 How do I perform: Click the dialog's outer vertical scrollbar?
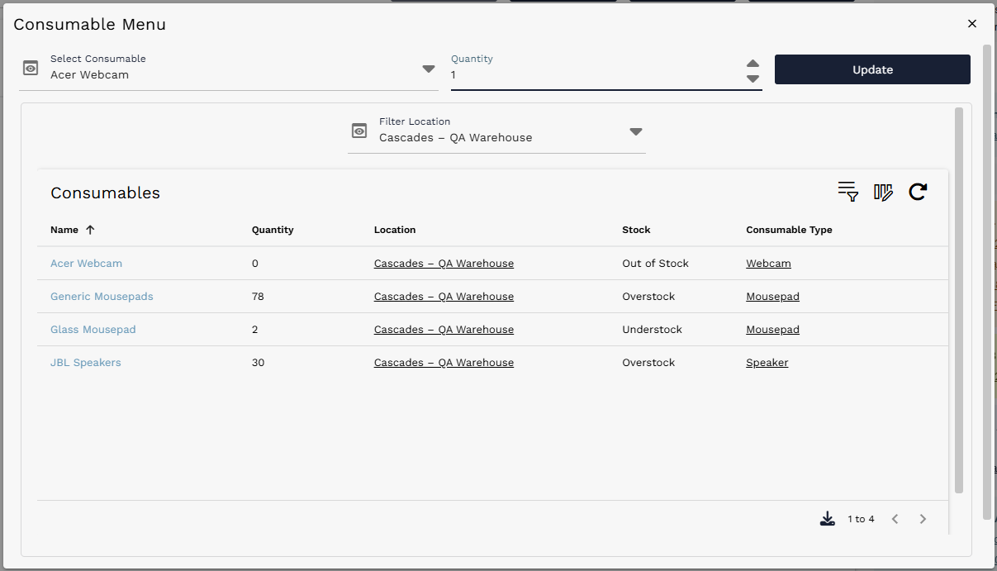[x=987, y=281]
